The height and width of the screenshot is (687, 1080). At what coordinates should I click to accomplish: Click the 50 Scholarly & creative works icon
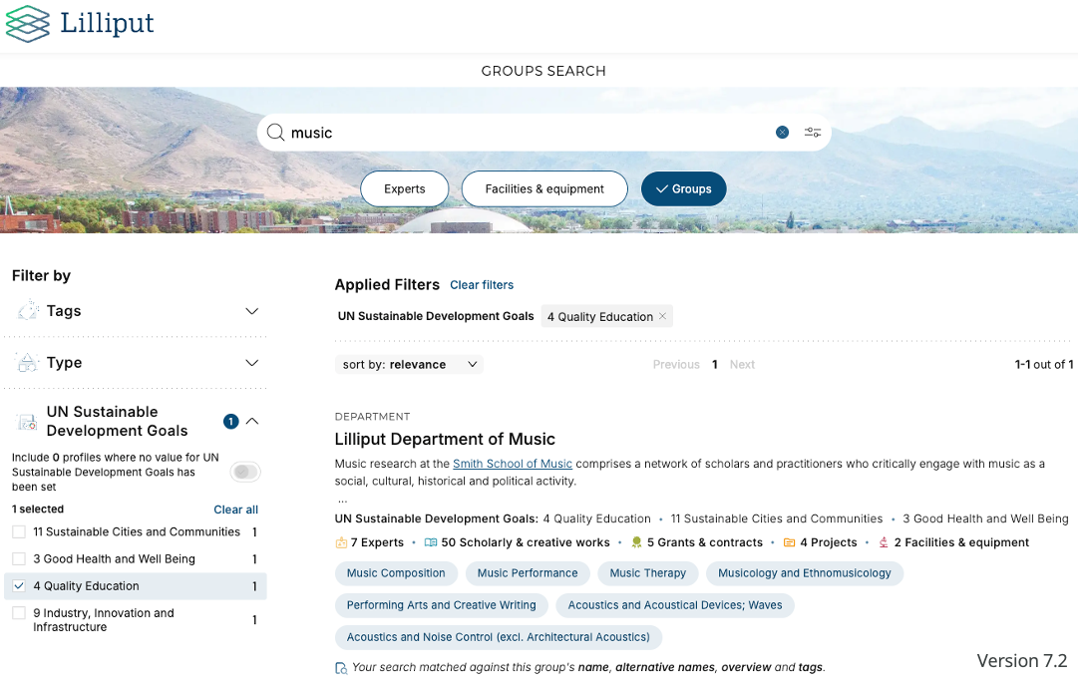point(431,542)
